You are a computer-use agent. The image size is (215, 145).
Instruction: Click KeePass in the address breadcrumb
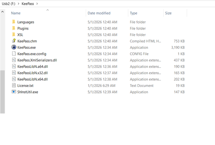point(28,4)
